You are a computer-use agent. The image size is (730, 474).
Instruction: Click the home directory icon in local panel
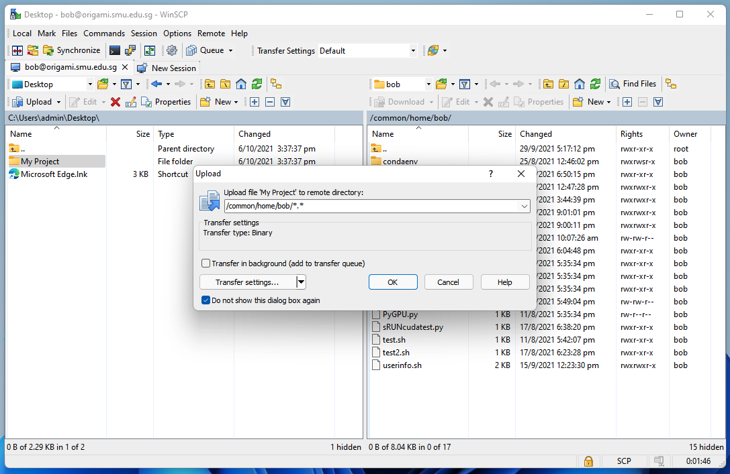[x=241, y=84]
